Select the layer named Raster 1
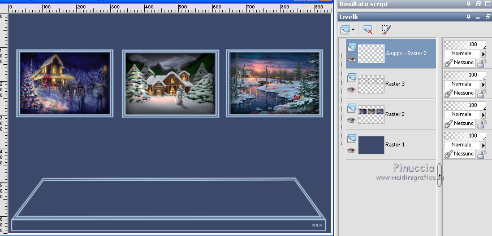 pyautogui.click(x=395, y=145)
